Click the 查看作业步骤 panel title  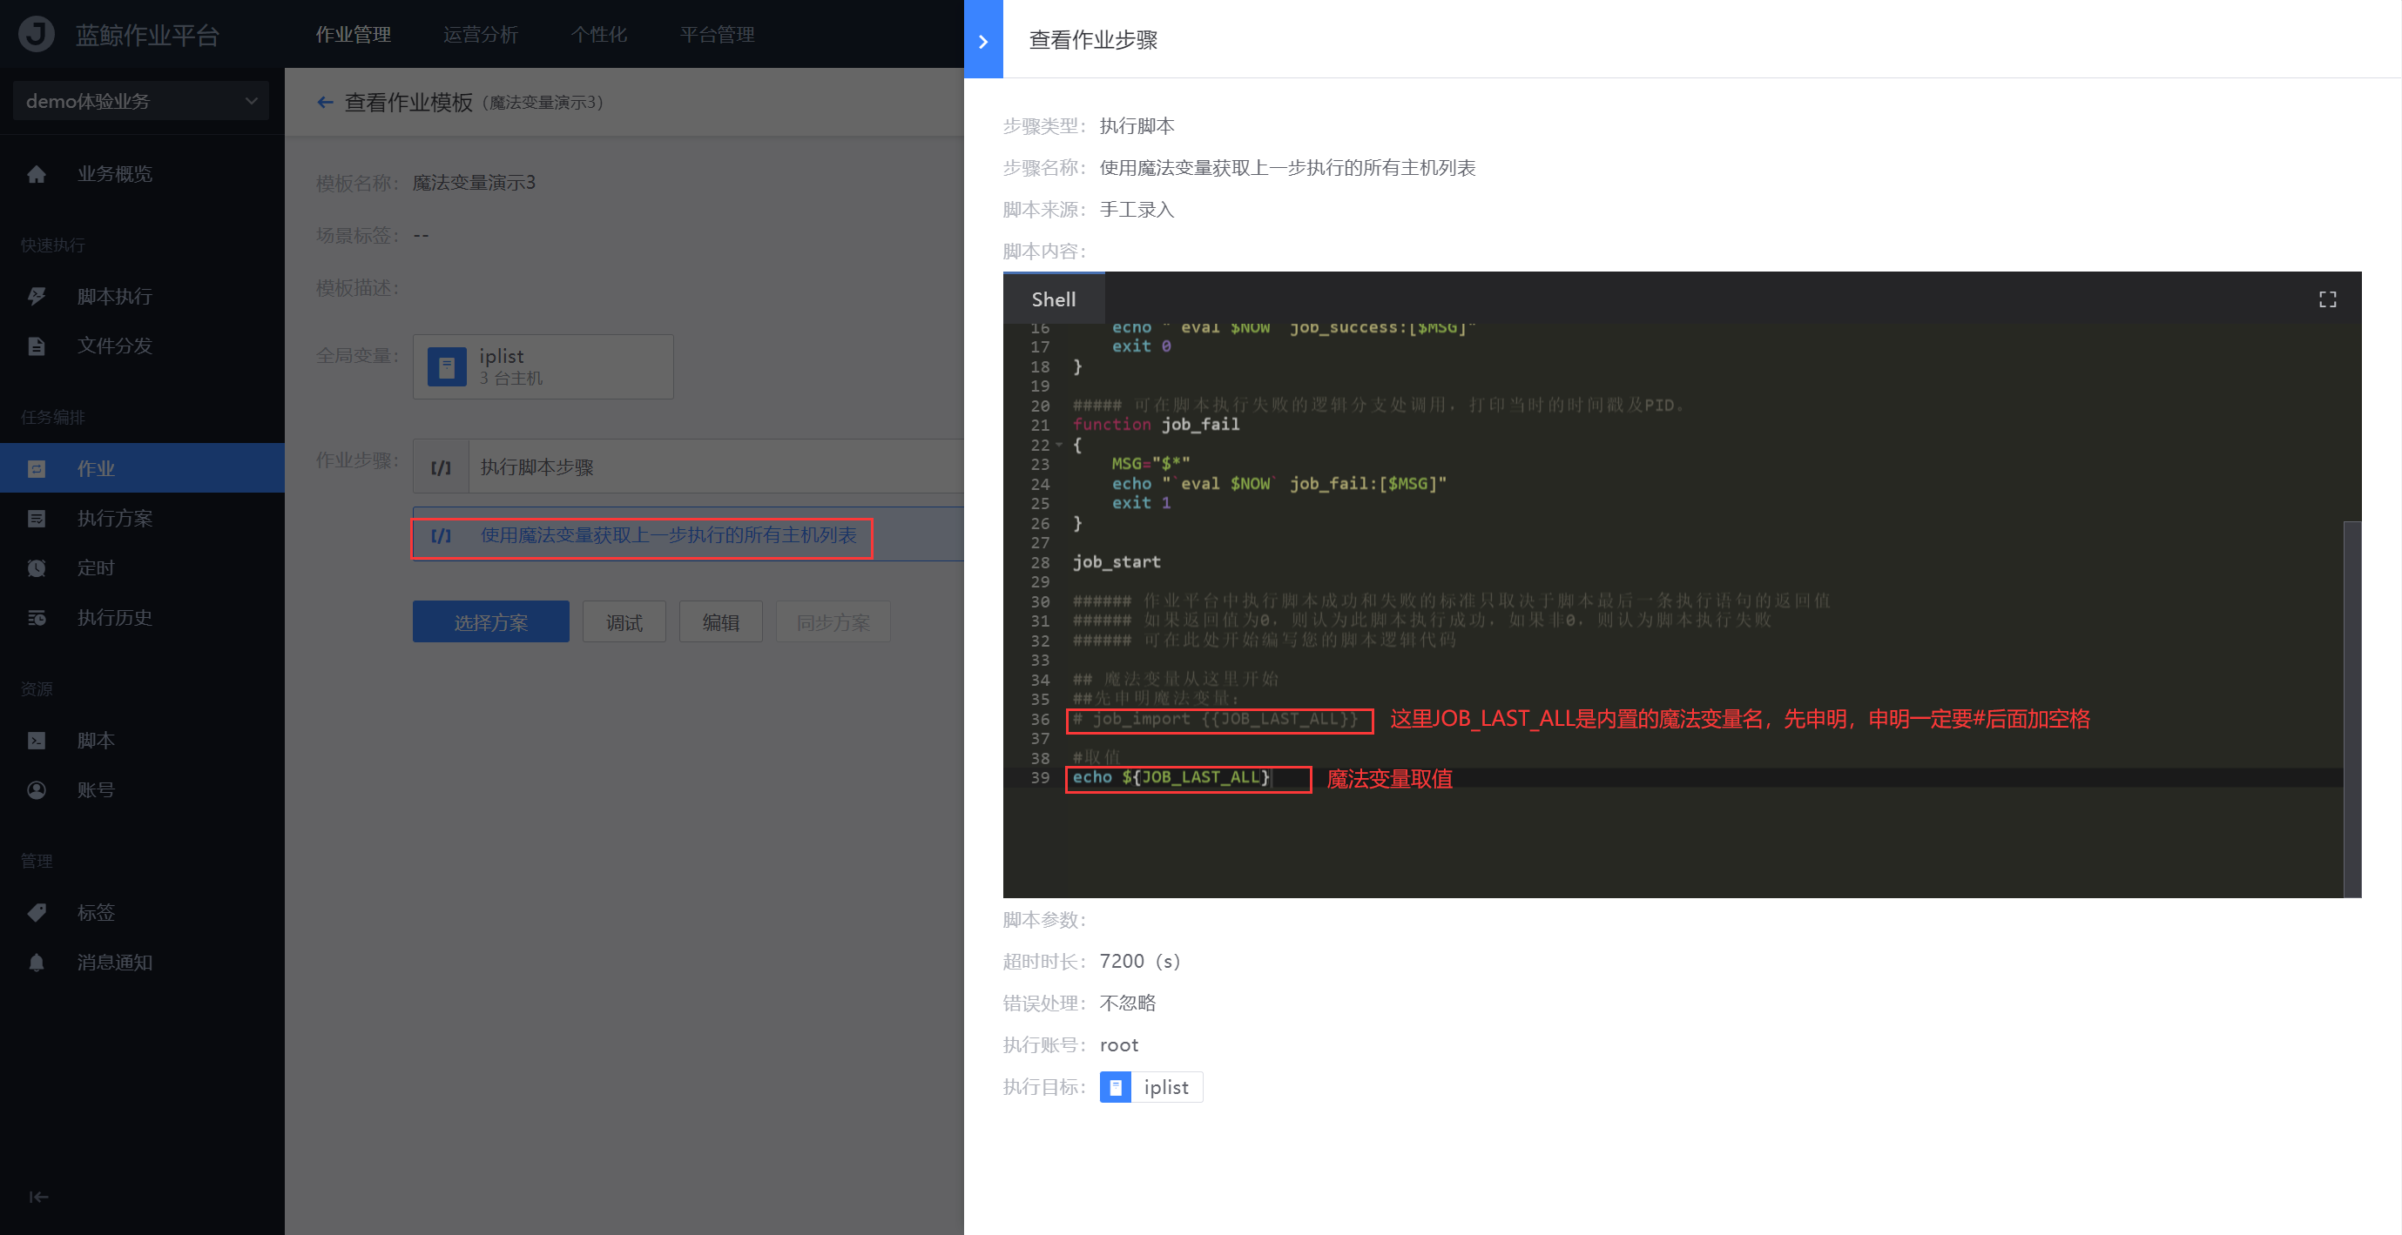[1093, 40]
